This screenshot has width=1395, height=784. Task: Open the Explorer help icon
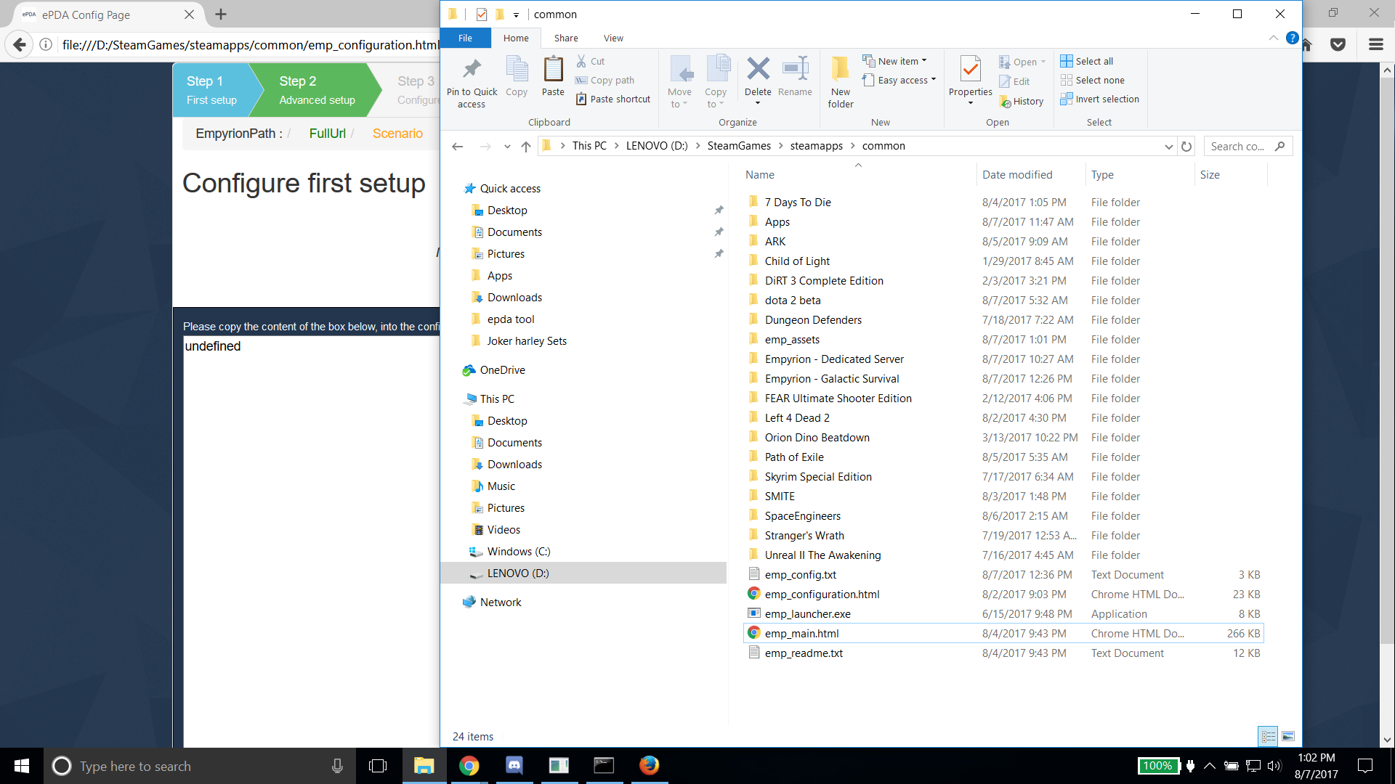(1292, 38)
